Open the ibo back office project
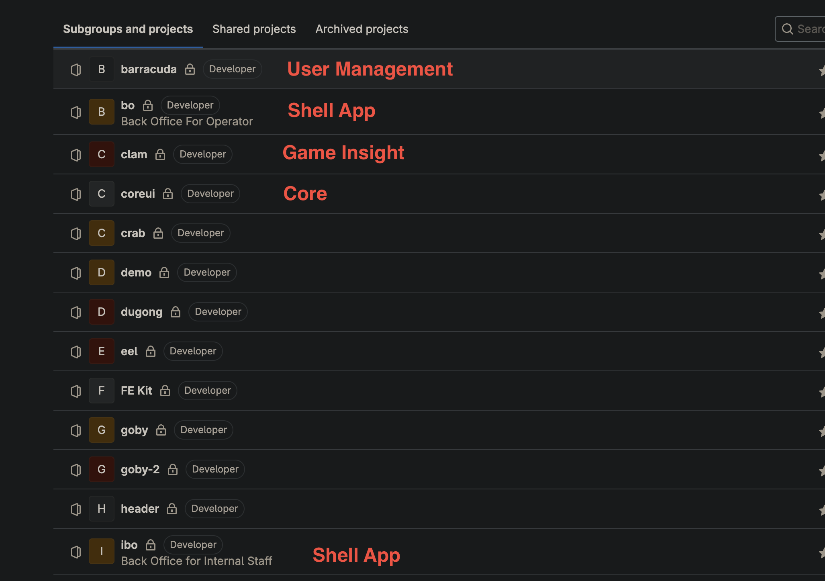The height and width of the screenshot is (581, 825). [x=129, y=545]
